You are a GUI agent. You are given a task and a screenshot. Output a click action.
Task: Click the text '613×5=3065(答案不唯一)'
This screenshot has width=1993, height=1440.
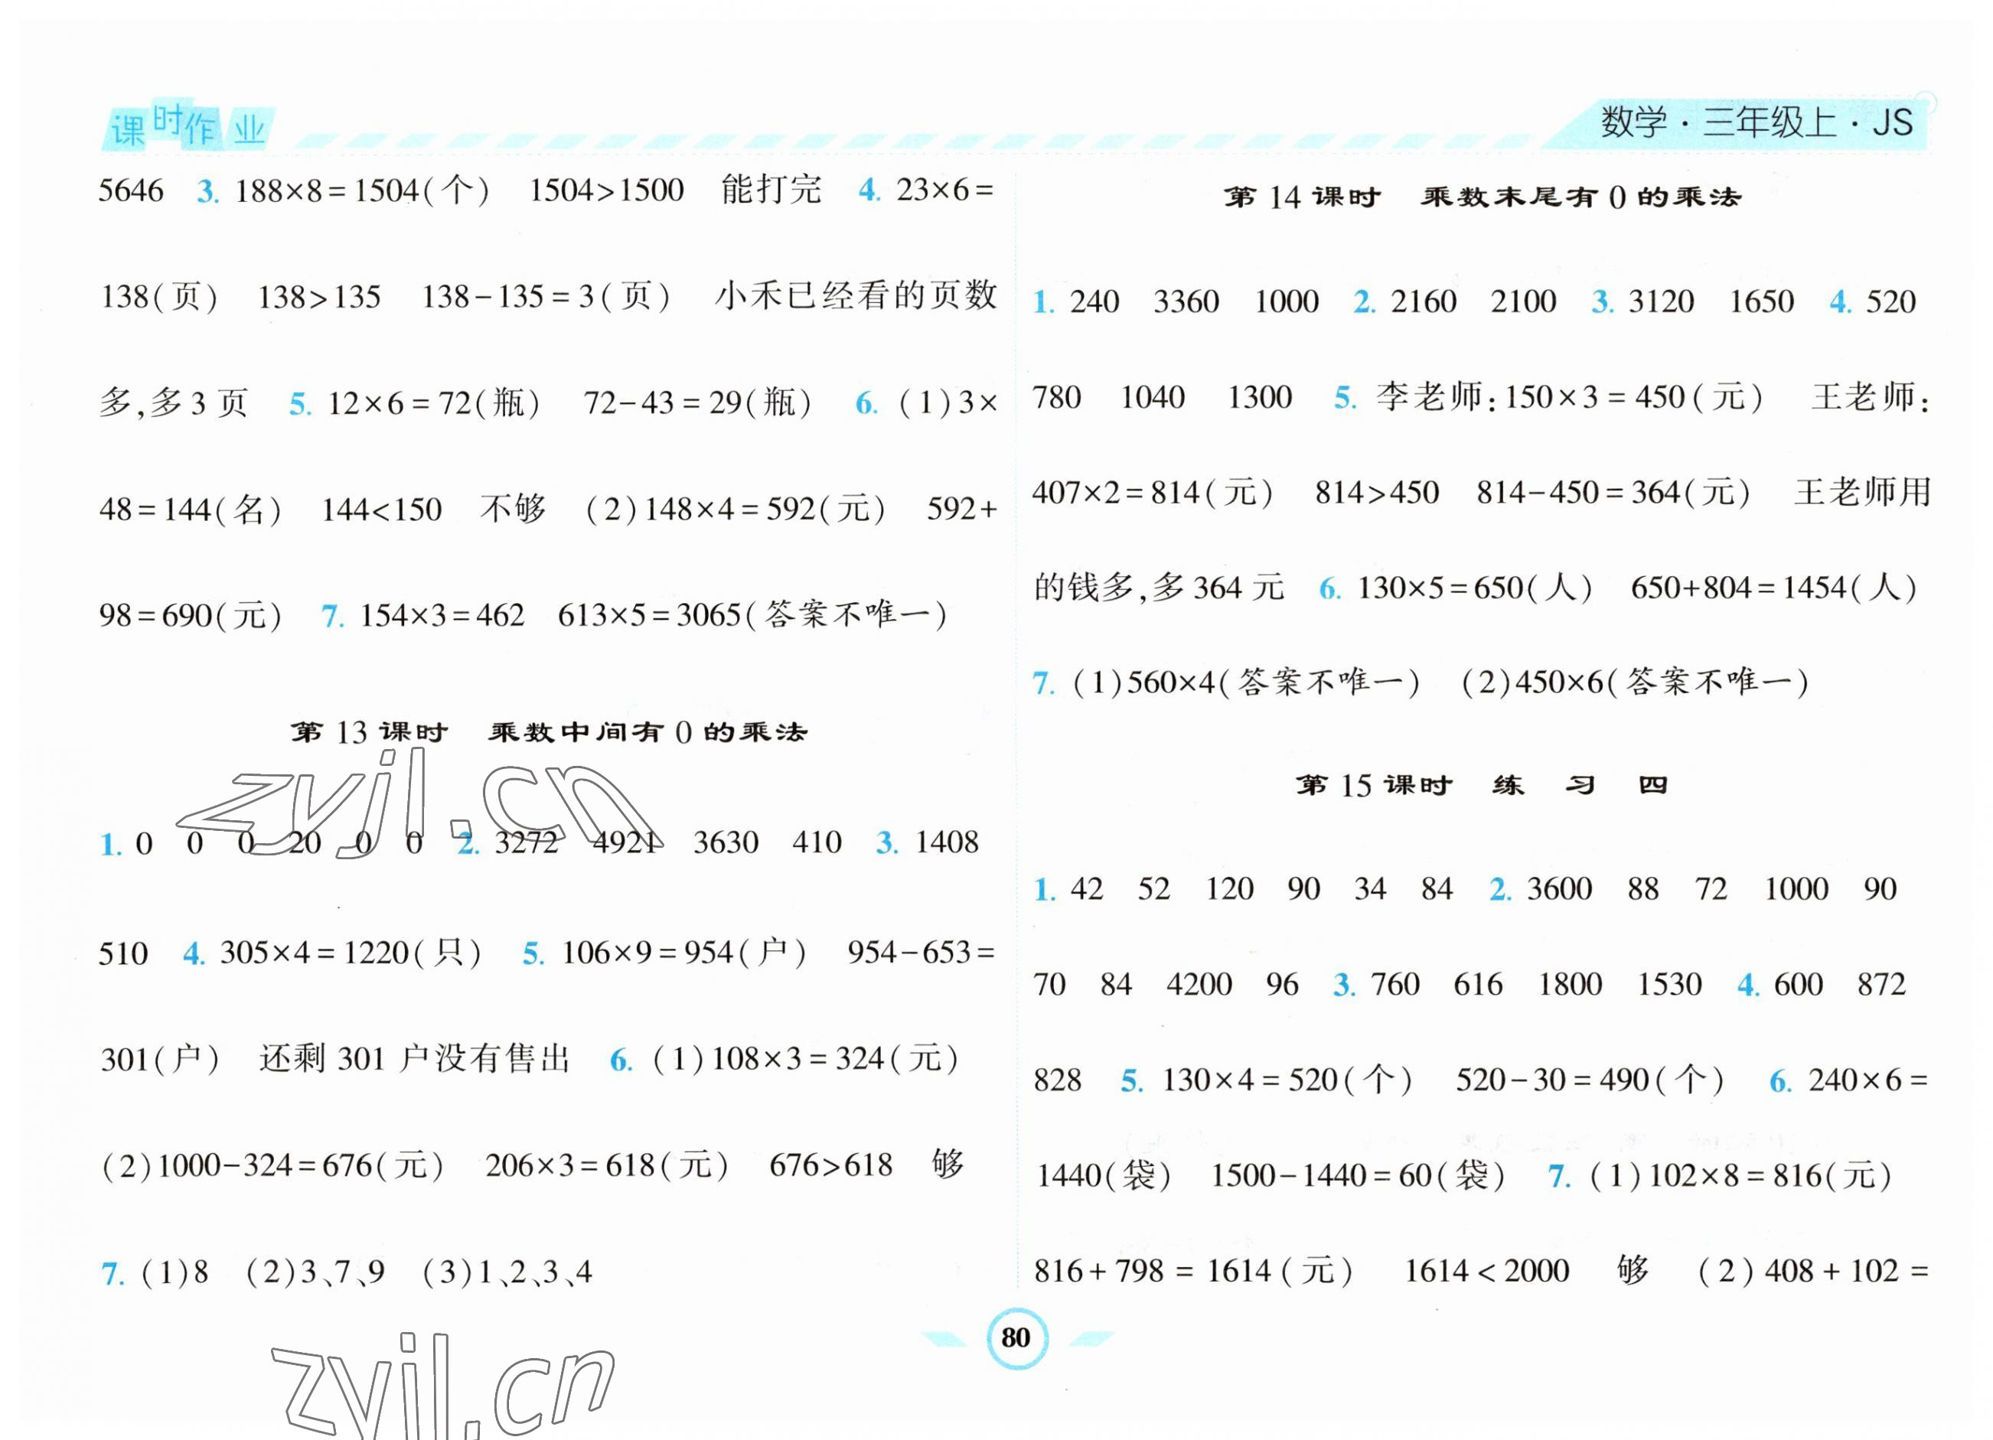coord(753,615)
